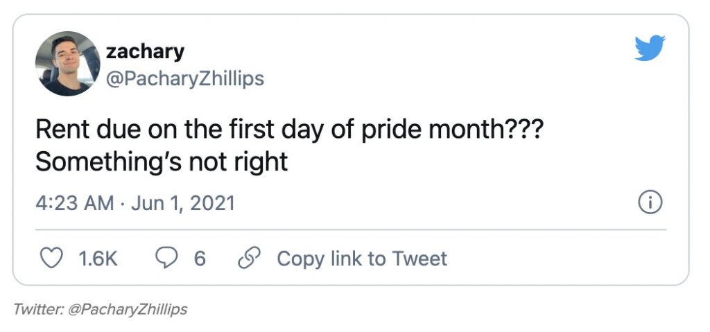Open the @PacharyZhillips handle in the tweet header

[x=184, y=78]
